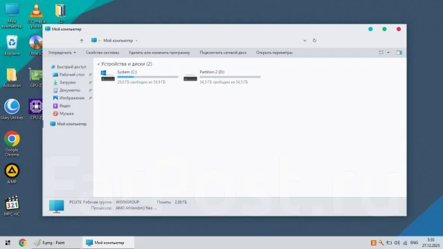
Task: Select Мой компьютер in the sidebar
Action: pyautogui.click(x=69, y=124)
